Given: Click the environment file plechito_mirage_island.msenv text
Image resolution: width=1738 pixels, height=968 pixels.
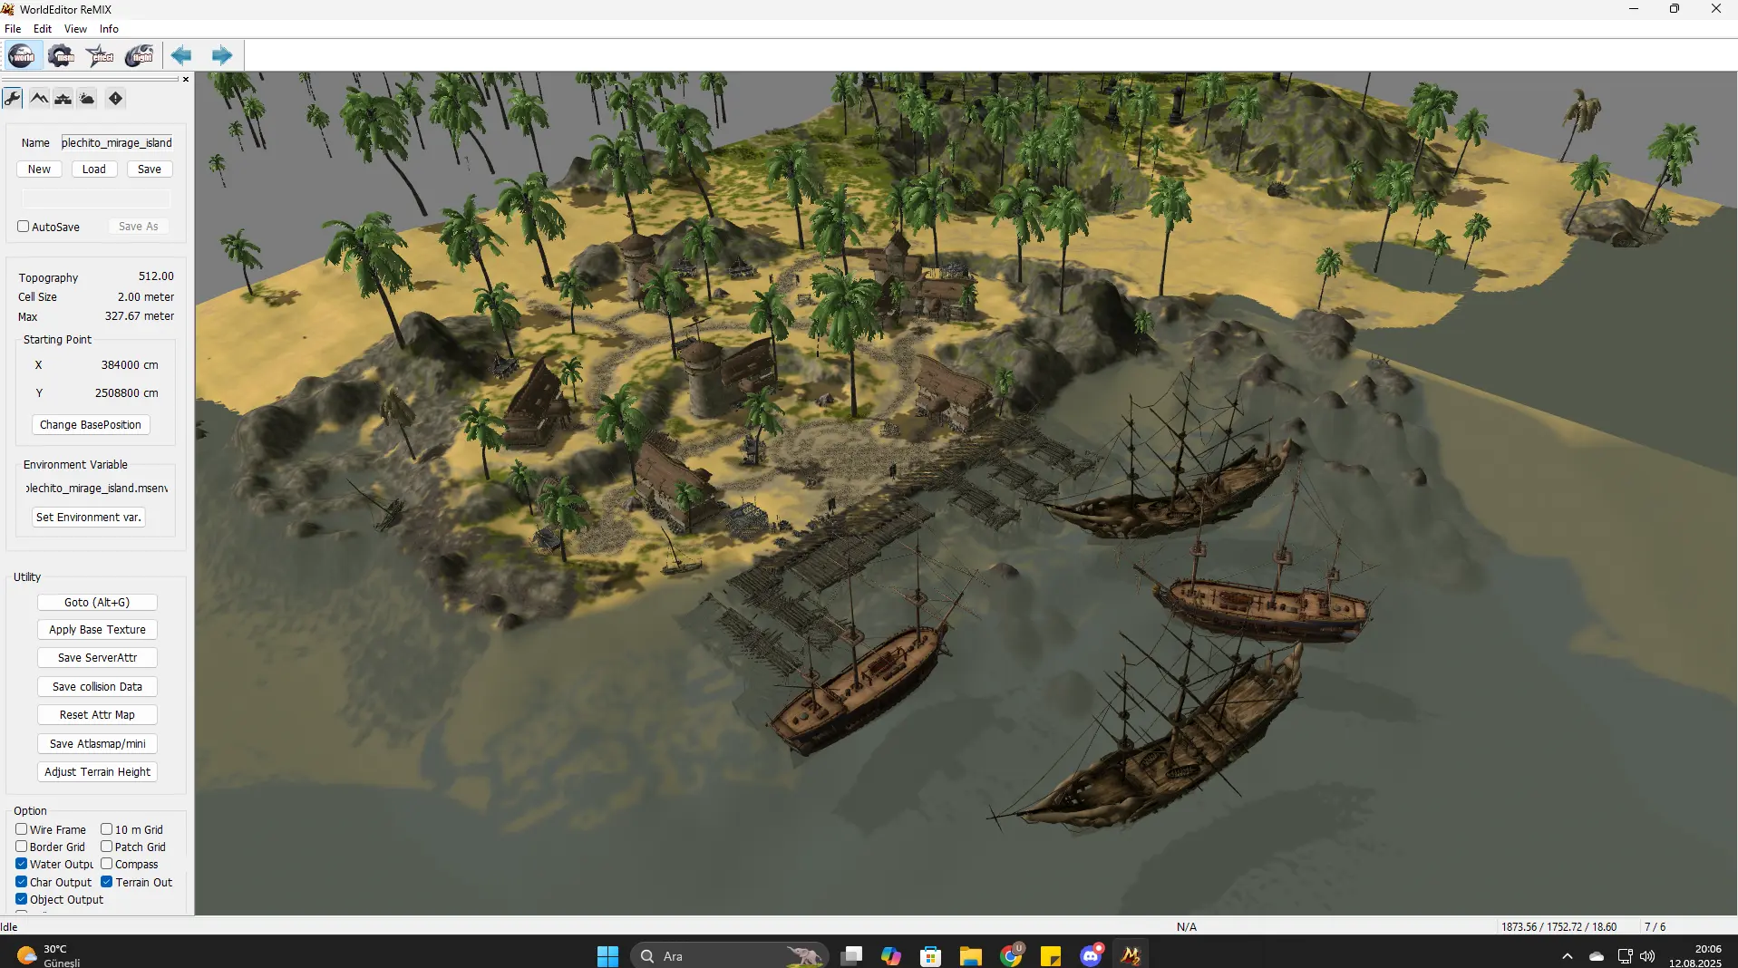Looking at the screenshot, I should 97,489.
